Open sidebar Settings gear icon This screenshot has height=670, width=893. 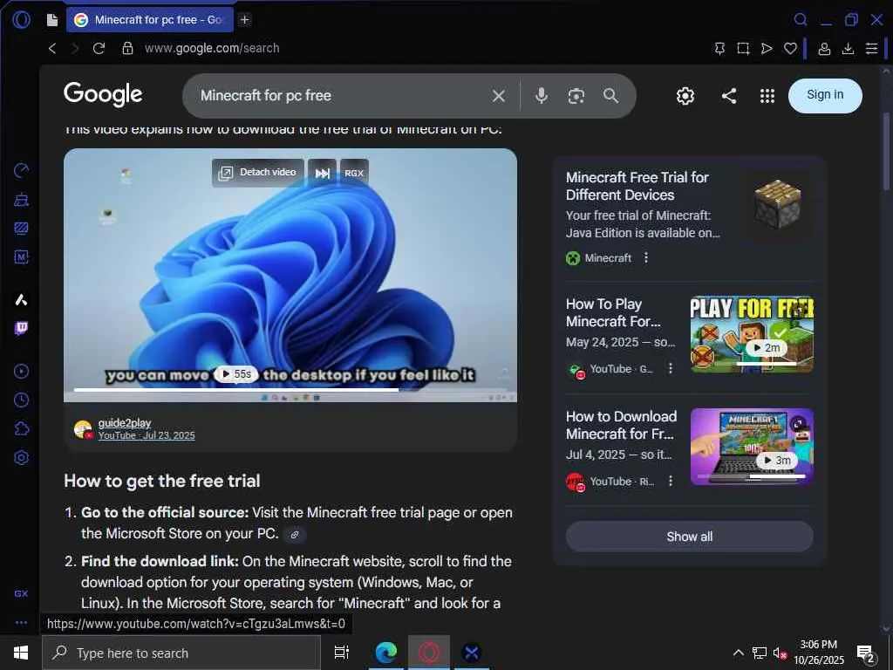coord(21,457)
